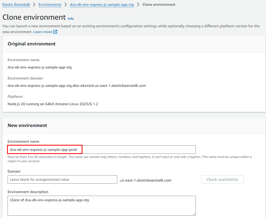The height and width of the screenshot is (218, 266).
Task: Click the chevron after Elastic Beanstalk breadcrumb
Action: [x=34, y=5]
